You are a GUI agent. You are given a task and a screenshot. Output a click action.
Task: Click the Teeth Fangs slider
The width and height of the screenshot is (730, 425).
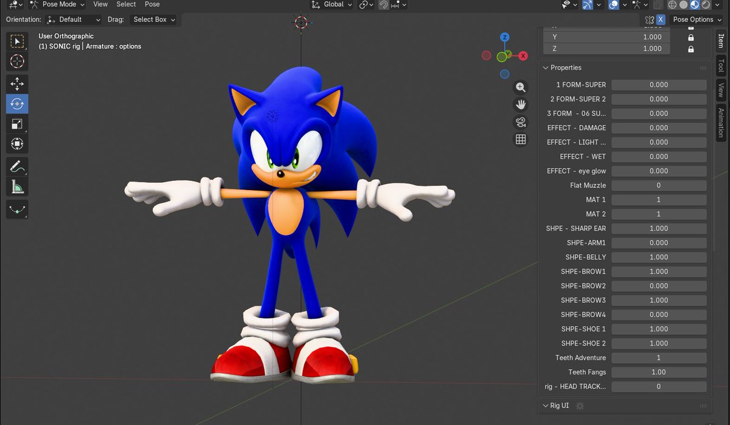pyautogui.click(x=659, y=372)
